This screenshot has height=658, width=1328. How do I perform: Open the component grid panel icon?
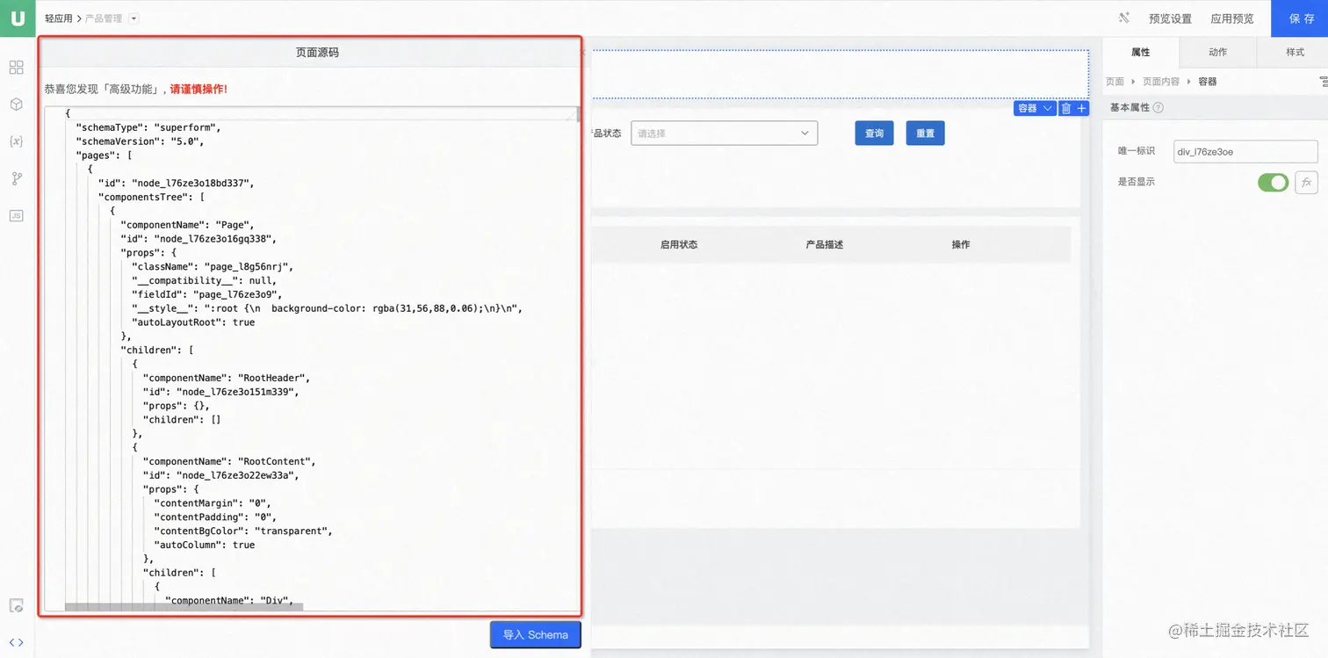[16, 68]
